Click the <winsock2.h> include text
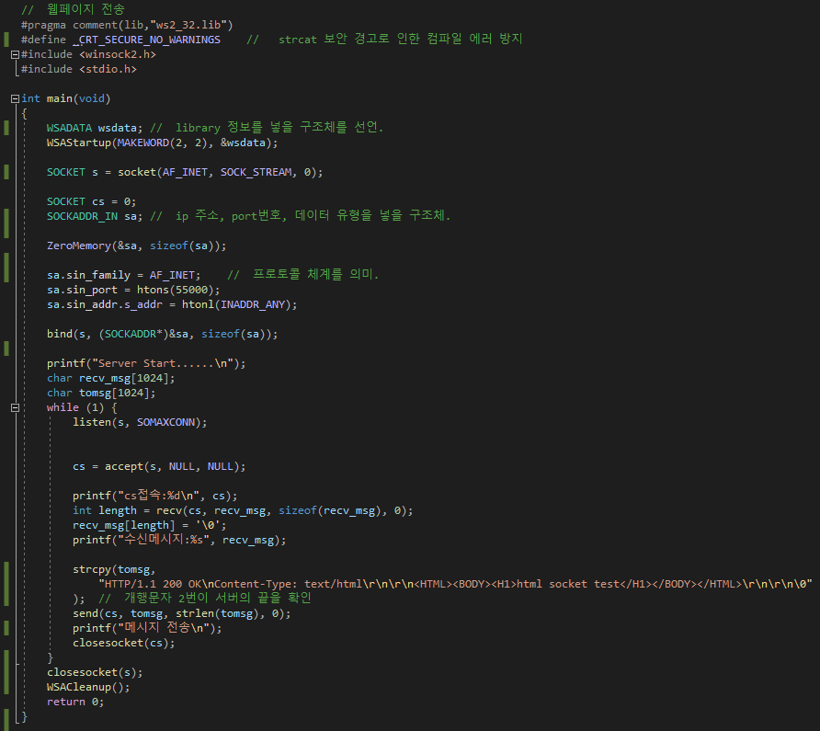The height and width of the screenshot is (731, 820). click(118, 54)
